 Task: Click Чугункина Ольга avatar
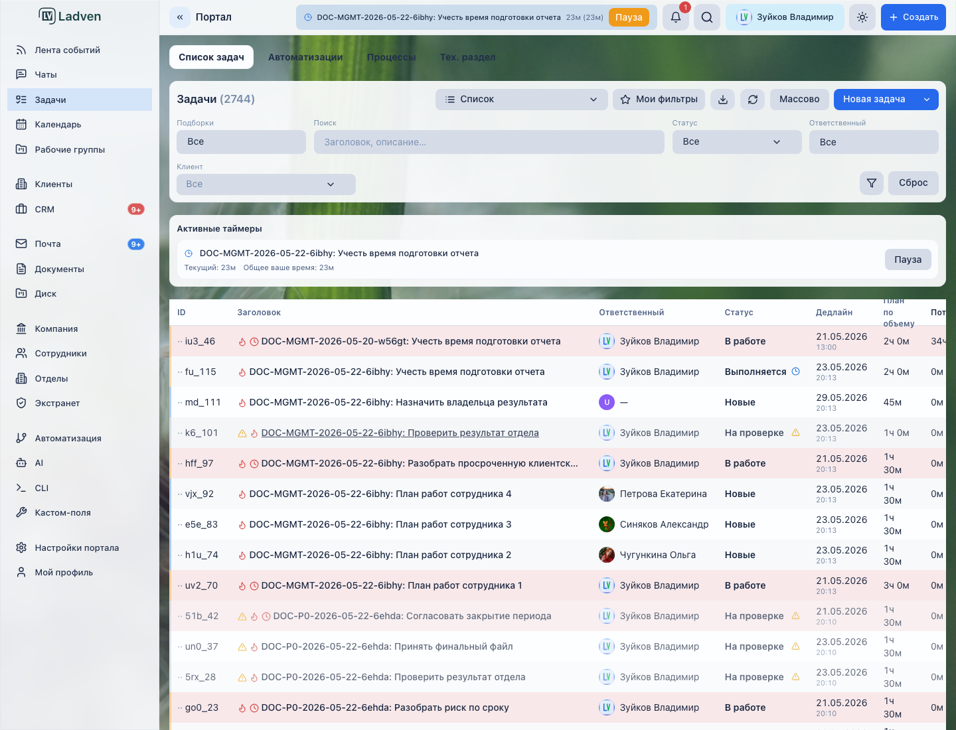[607, 555]
